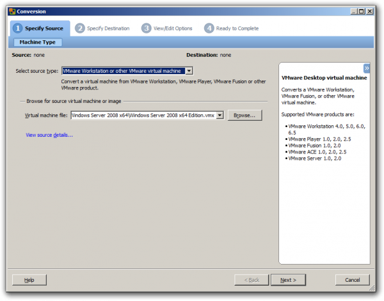Minimize the Conversion window
Image resolution: width=384 pixels, height=301 pixels.
click(354, 12)
